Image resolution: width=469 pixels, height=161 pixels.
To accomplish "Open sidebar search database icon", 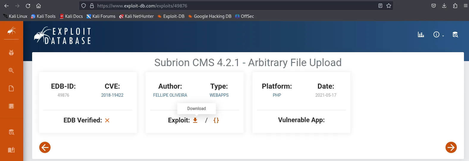I will tap(11, 132).
